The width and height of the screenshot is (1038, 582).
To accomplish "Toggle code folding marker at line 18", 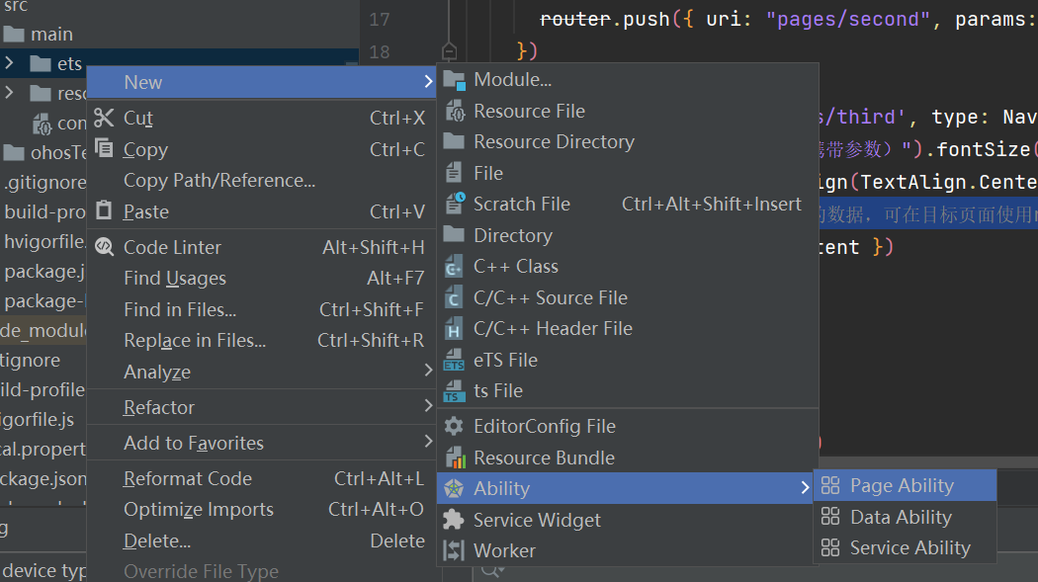I will pyautogui.click(x=449, y=51).
